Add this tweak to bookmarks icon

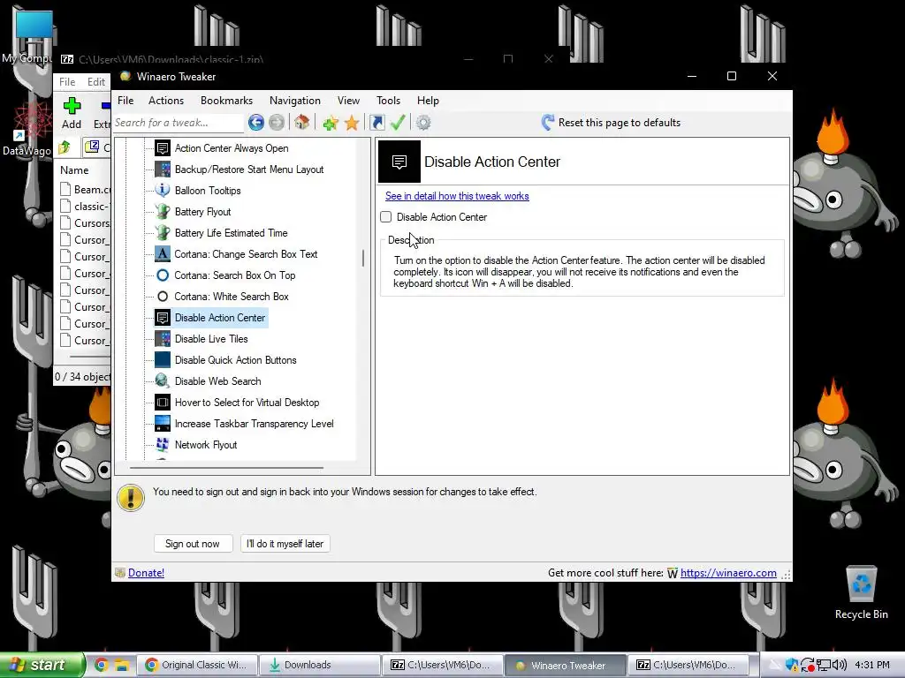[331, 123]
